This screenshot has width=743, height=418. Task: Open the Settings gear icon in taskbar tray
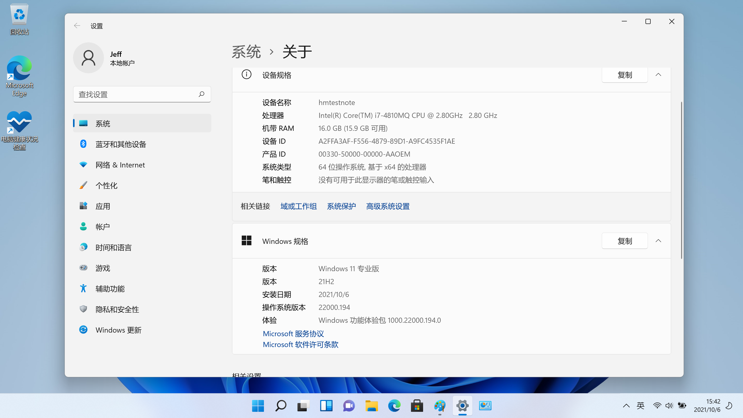[462, 405]
